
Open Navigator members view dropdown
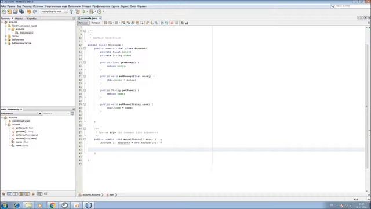tap(21, 114)
